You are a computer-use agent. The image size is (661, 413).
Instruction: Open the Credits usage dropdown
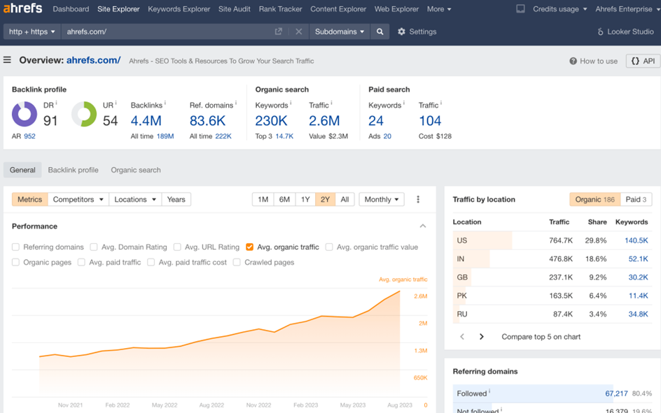560,9
